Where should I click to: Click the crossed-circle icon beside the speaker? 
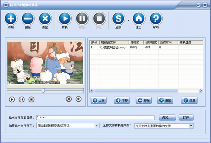[x=69, y=99]
